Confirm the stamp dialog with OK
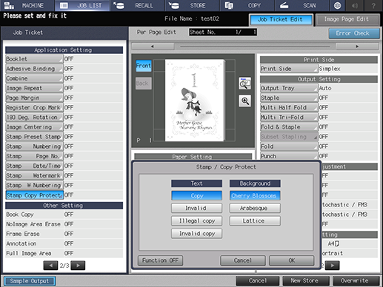Viewport: 383px width, 287px height. 292,260
